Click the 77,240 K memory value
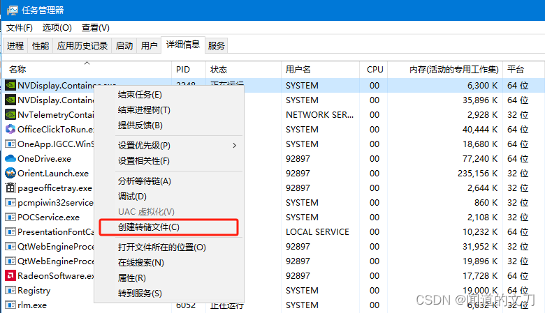 (x=480, y=158)
